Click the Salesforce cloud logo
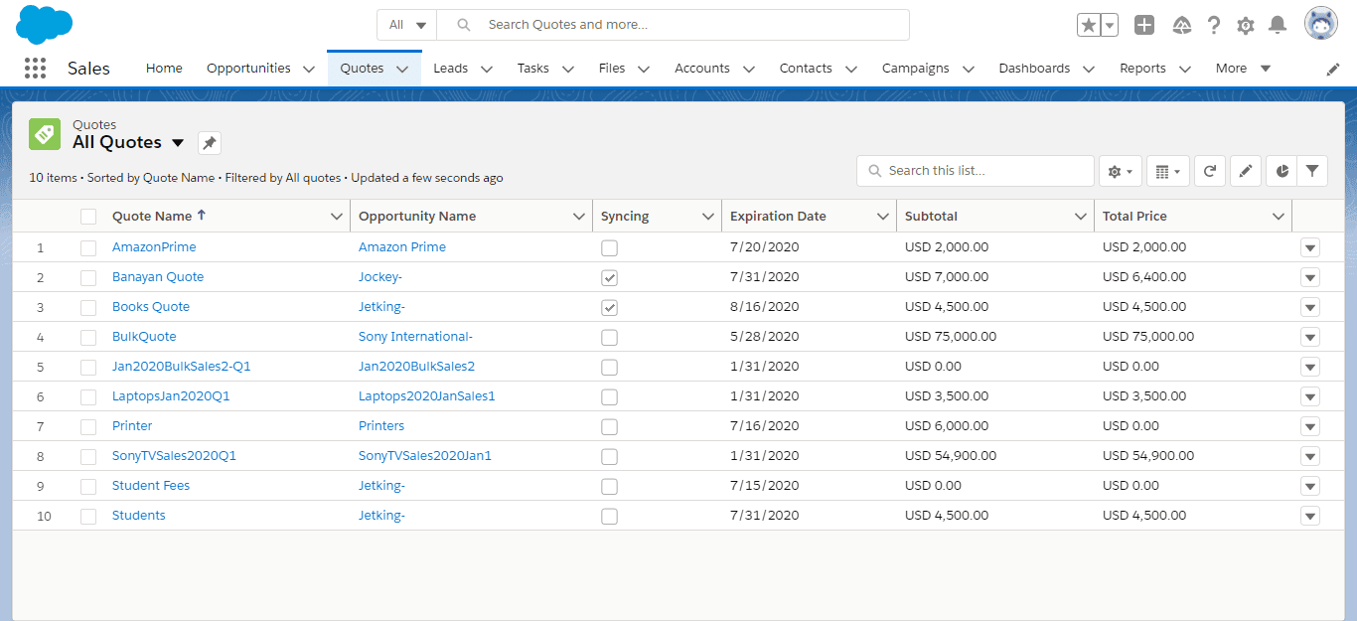Image resolution: width=1357 pixels, height=621 pixels. 45,24
